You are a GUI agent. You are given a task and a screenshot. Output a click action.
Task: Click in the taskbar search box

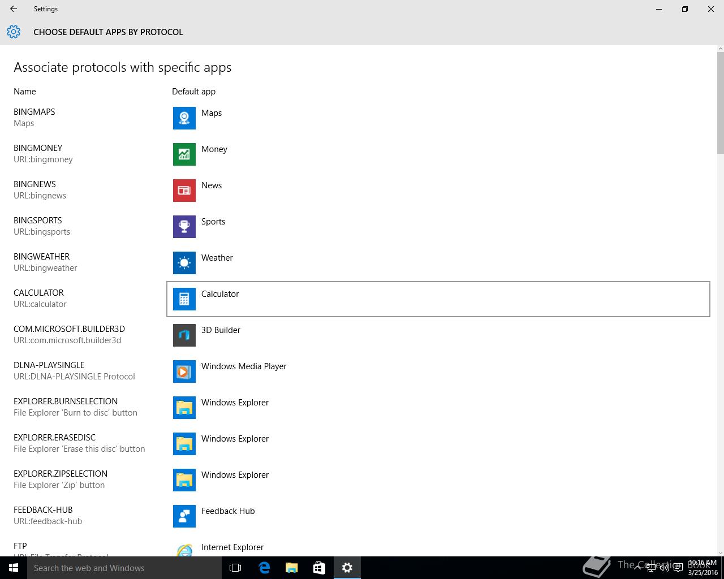(124, 568)
